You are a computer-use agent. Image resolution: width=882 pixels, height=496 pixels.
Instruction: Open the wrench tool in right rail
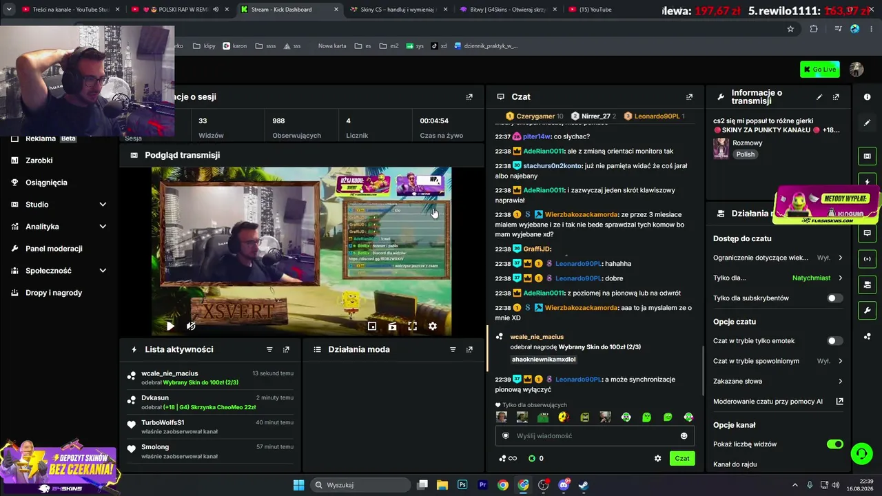(x=867, y=311)
